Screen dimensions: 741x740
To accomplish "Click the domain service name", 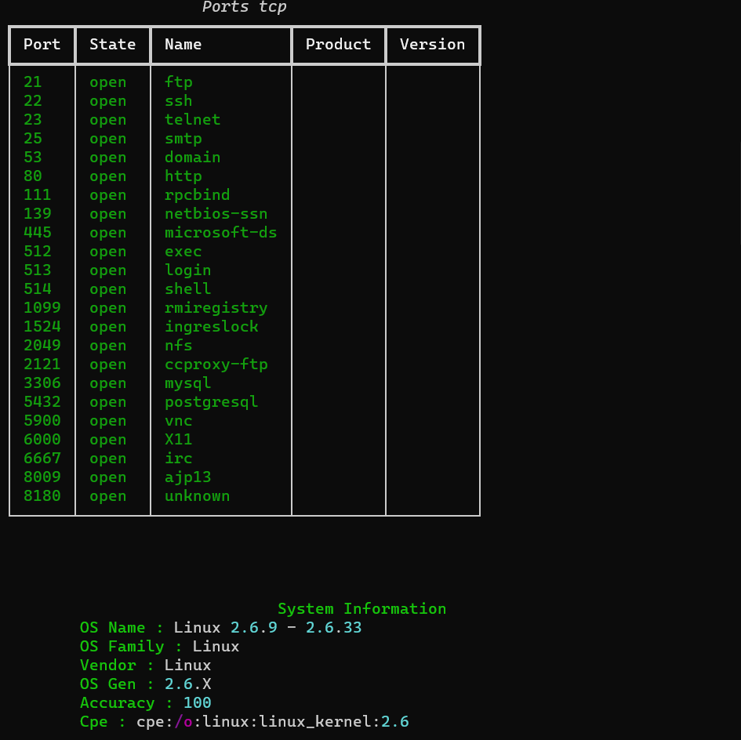I will coord(192,158).
